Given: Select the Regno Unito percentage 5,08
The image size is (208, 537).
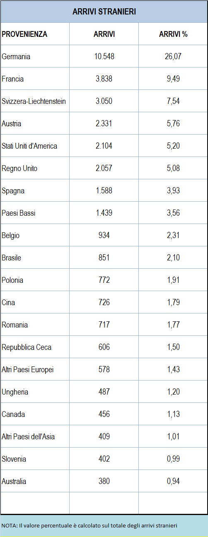Looking at the screenshot, I should click(173, 168).
